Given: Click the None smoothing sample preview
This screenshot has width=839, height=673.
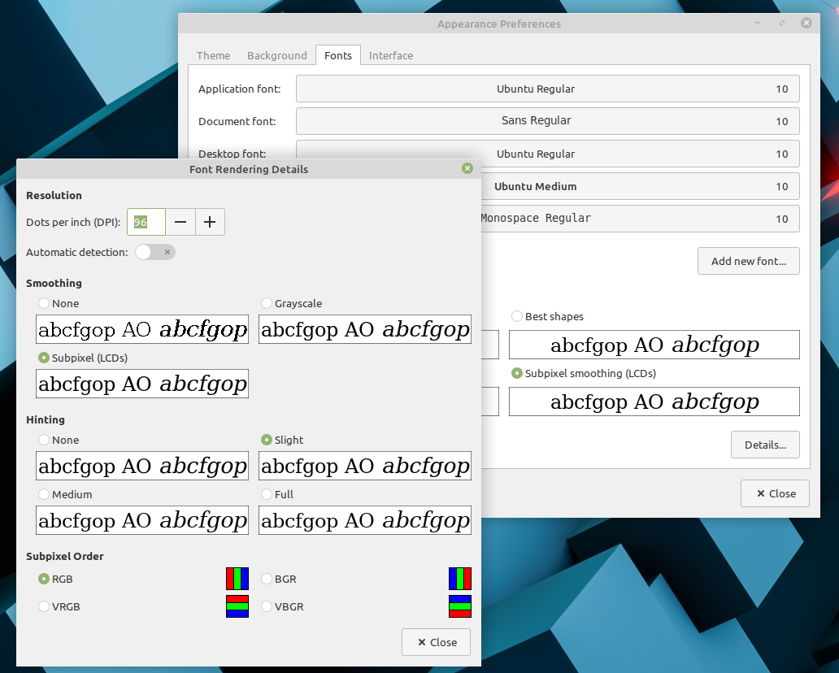Looking at the screenshot, I should [142, 329].
